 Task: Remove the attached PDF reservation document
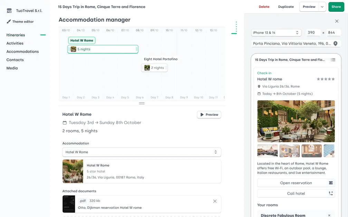(215, 201)
